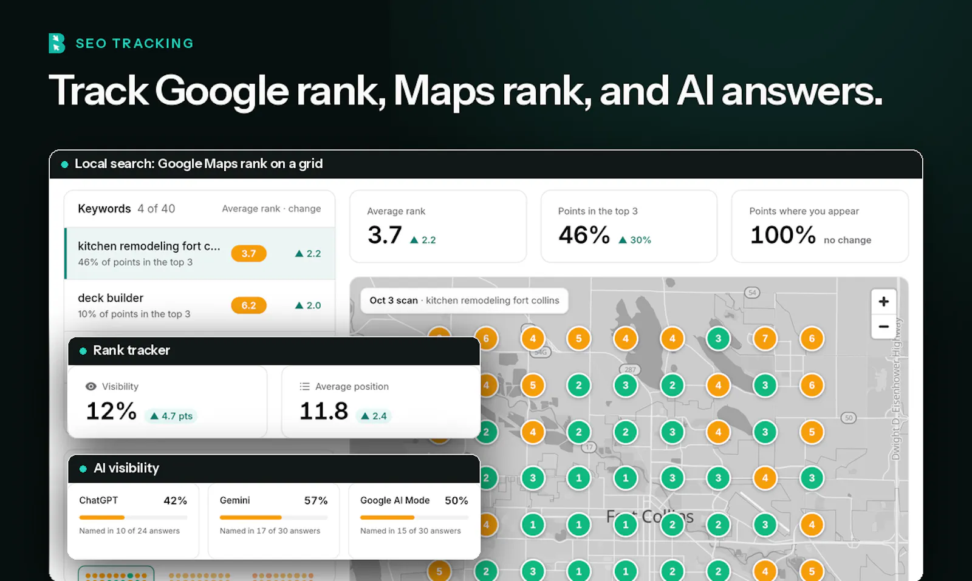The height and width of the screenshot is (581, 972).
Task: Click the 2.0 change arrow in deck builder row
Action: point(308,305)
